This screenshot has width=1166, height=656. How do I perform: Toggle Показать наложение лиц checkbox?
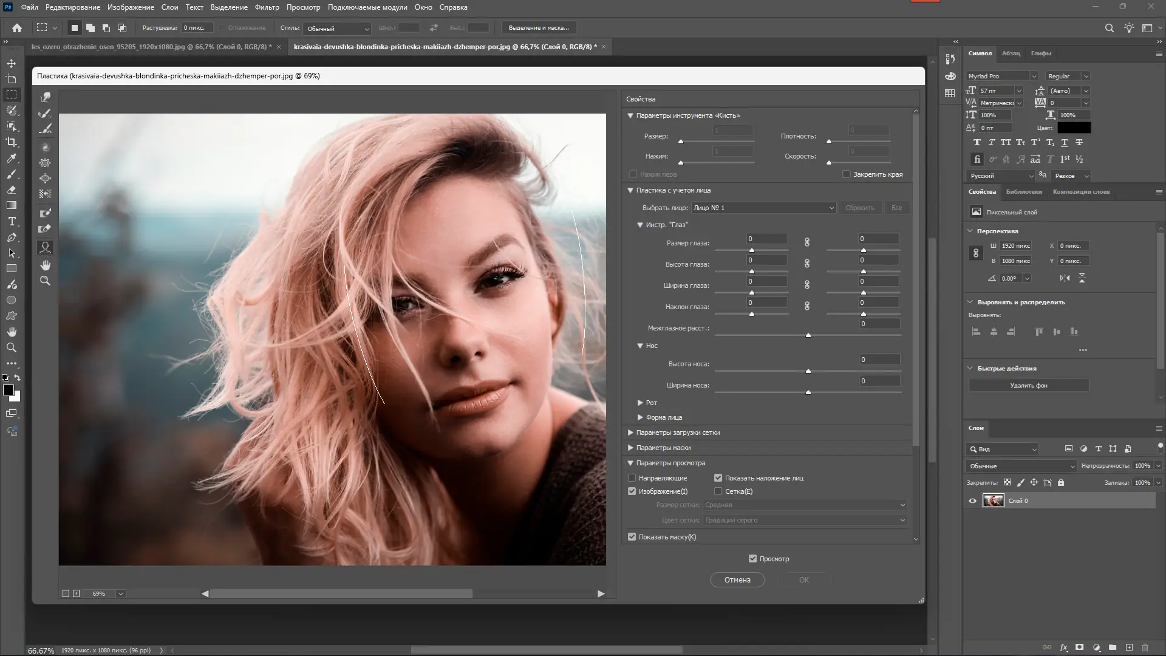[x=718, y=478]
